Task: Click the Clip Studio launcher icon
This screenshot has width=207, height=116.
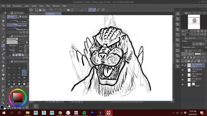Action: 31,10
